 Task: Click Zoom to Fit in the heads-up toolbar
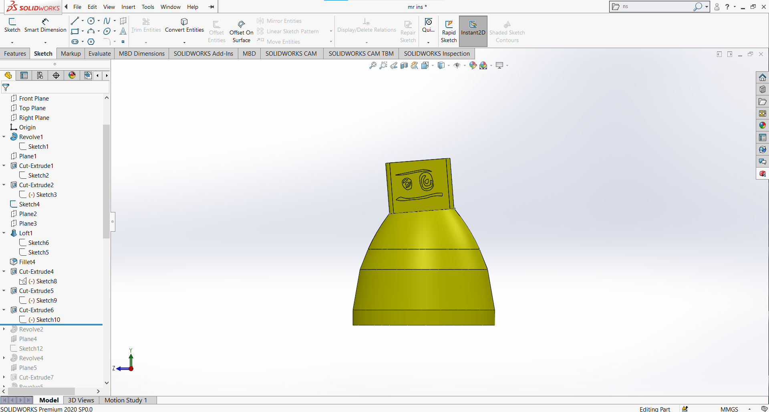[x=372, y=65]
